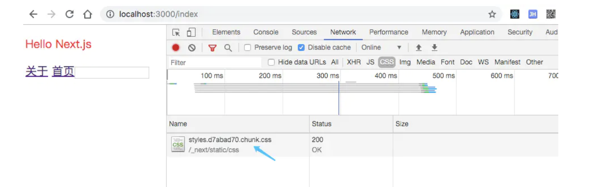Clear the network log
This screenshot has height=187, width=602.
pyautogui.click(x=192, y=48)
